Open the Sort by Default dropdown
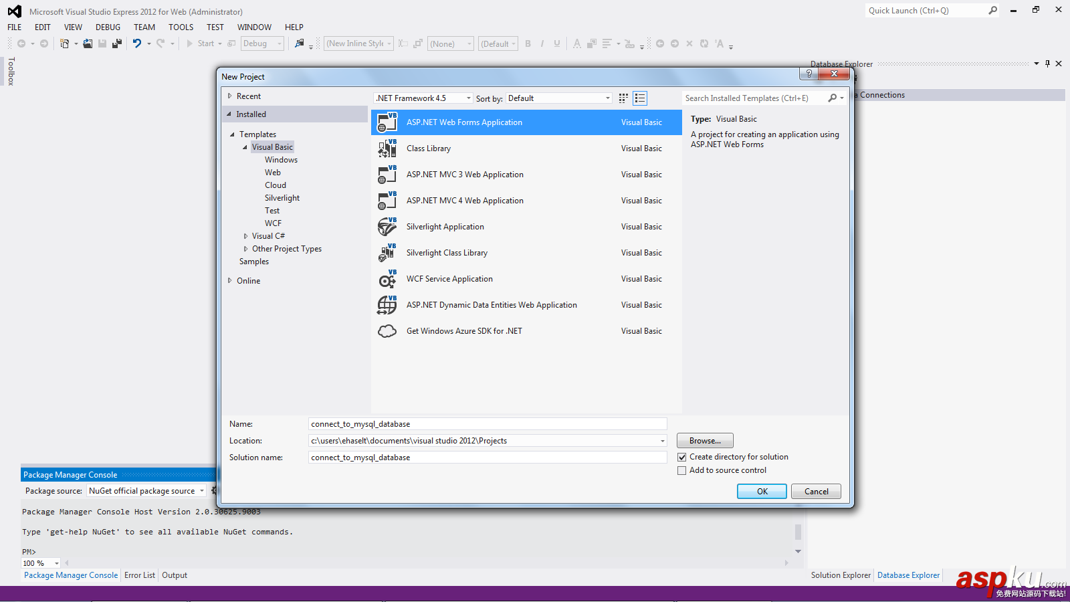 pyautogui.click(x=608, y=98)
